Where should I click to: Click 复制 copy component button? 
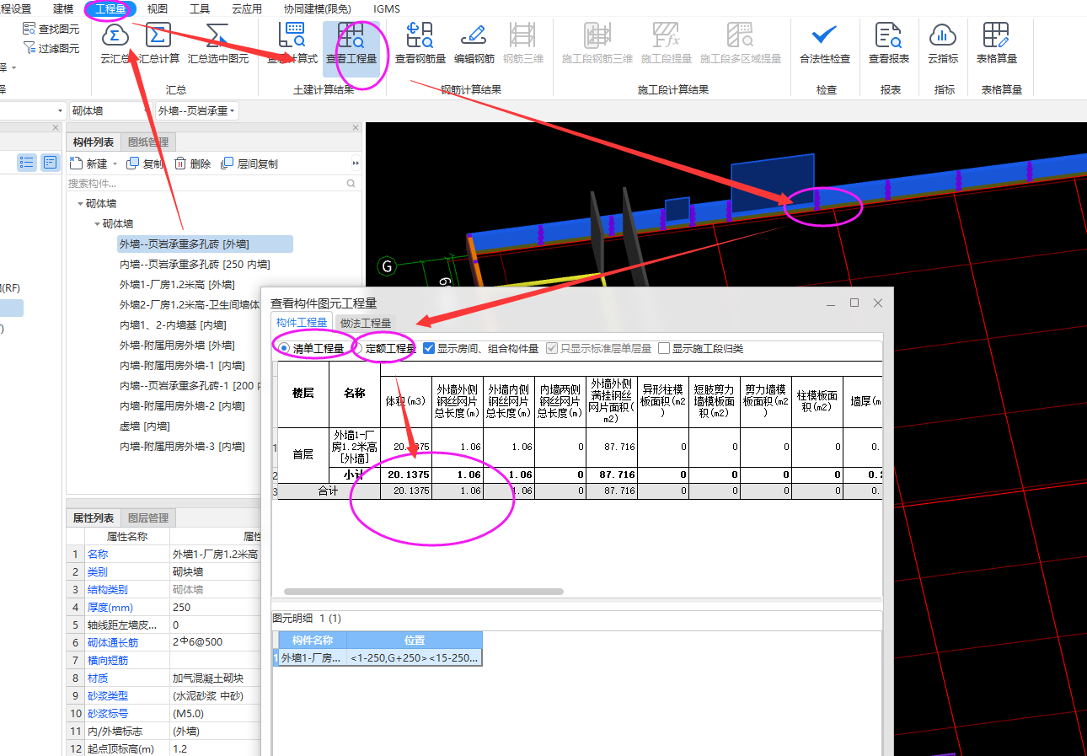pos(145,164)
